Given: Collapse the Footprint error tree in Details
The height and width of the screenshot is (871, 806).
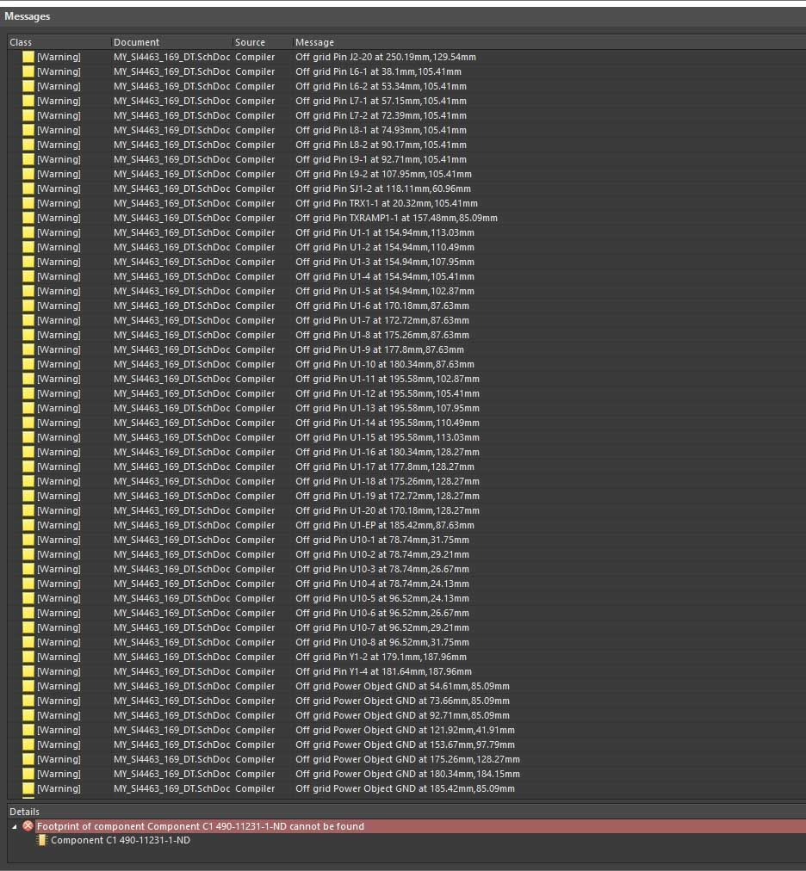Looking at the screenshot, I should [14, 826].
